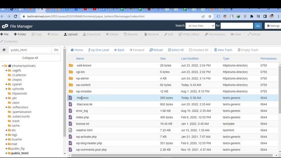The width and height of the screenshot is (281, 158).
Task: Click the home icon beside the path field
Action: point(4,50)
